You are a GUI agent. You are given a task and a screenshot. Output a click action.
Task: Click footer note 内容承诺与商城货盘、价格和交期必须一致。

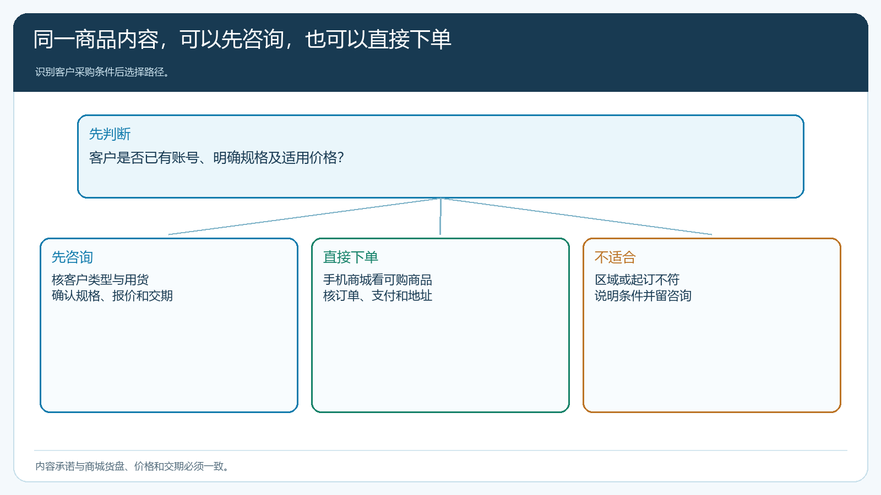133,466
